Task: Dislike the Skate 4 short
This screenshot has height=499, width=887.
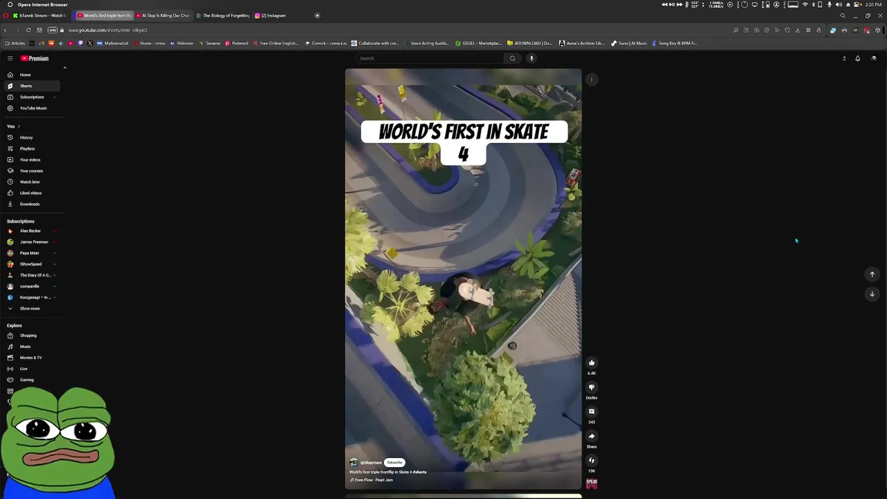Action: pos(591,387)
